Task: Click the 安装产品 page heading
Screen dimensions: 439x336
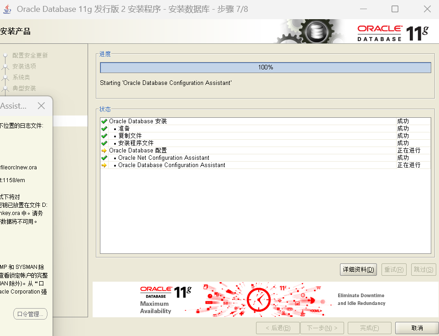Action: pos(16,31)
